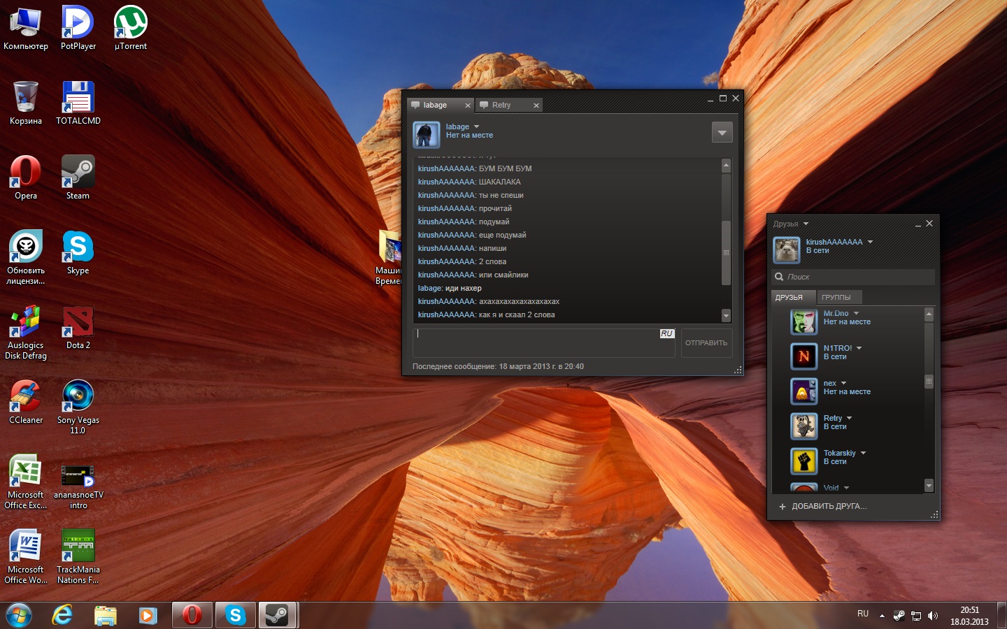Click the Steam tray icon
Screen dimensions: 1007x629
899,616
